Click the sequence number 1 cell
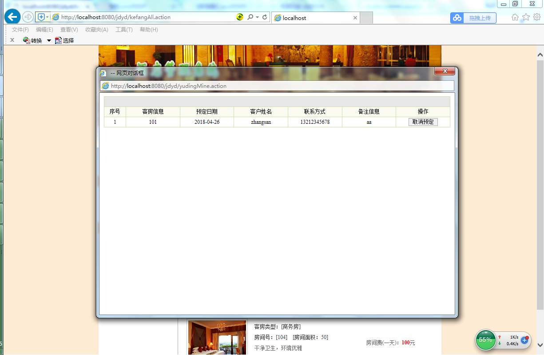 [x=115, y=122]
